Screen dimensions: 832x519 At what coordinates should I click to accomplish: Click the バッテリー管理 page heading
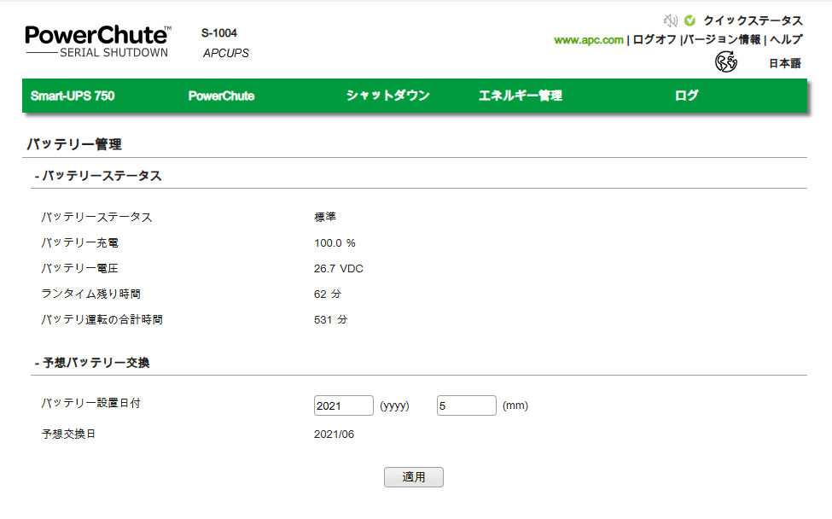(74, 144)
